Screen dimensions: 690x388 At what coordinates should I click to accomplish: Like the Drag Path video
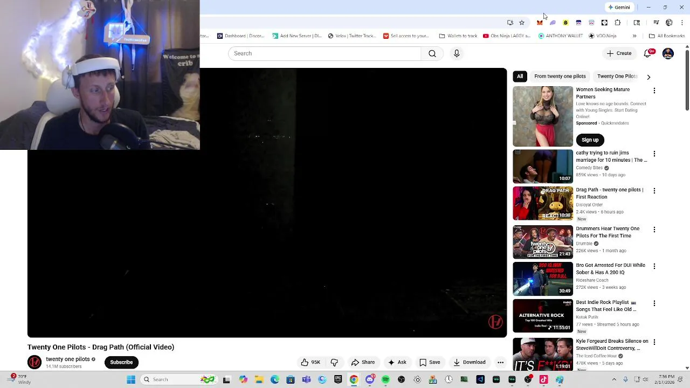tap(311, 362)
